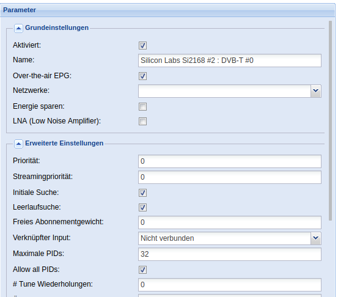
Task: Toggle the Initiale Suche checkbox
Action: [142, 193]
